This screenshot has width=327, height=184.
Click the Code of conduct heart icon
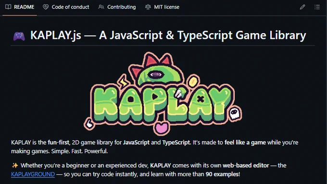tap(46, 7)
